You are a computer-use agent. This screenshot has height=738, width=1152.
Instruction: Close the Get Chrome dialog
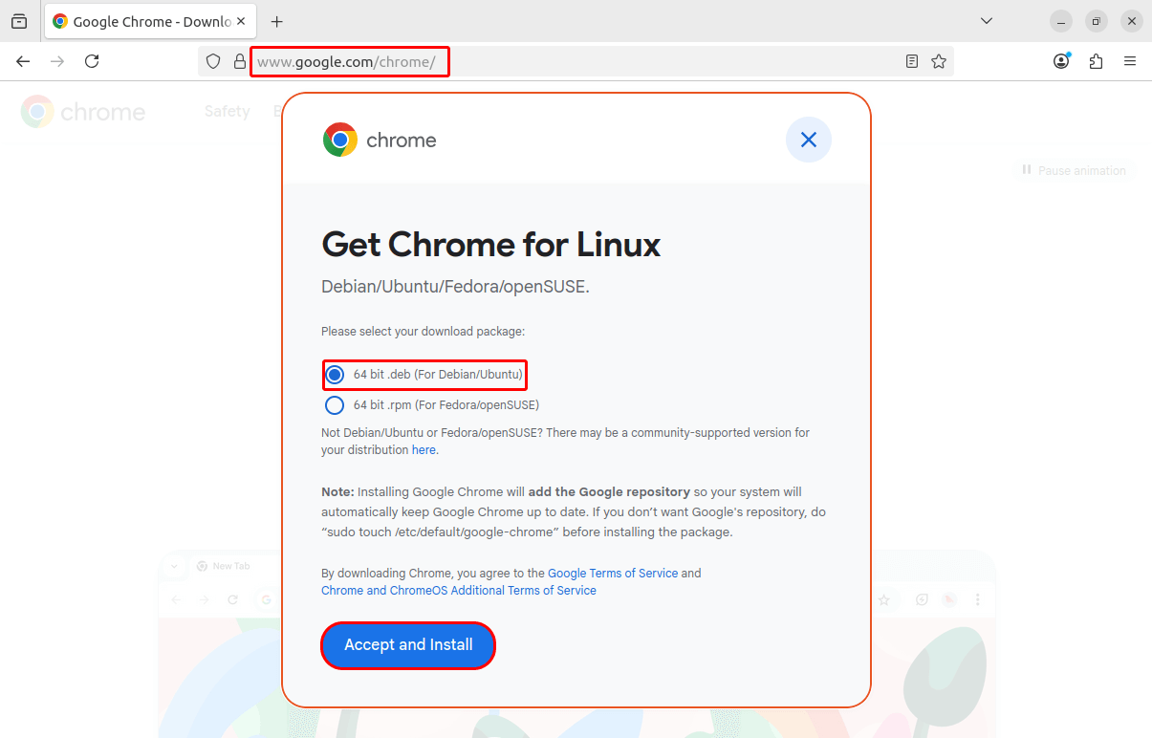coord(808,141)
